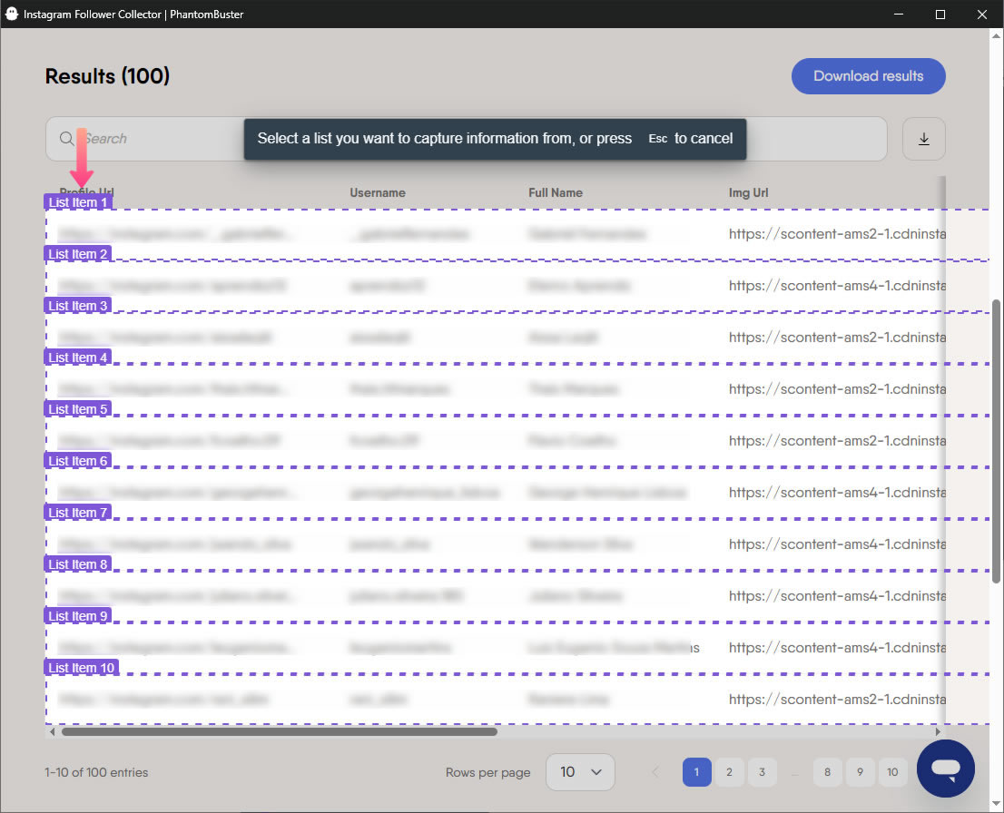The height and width of the screenshot is (813, 1004).
Task: Select the List Item 9 label
Action: [78, 616]
